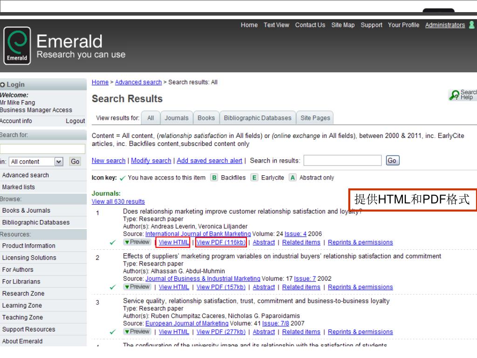
Task: Switch to the All results tab
Action: 150,118
